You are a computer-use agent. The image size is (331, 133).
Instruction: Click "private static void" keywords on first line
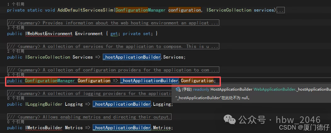31,10
